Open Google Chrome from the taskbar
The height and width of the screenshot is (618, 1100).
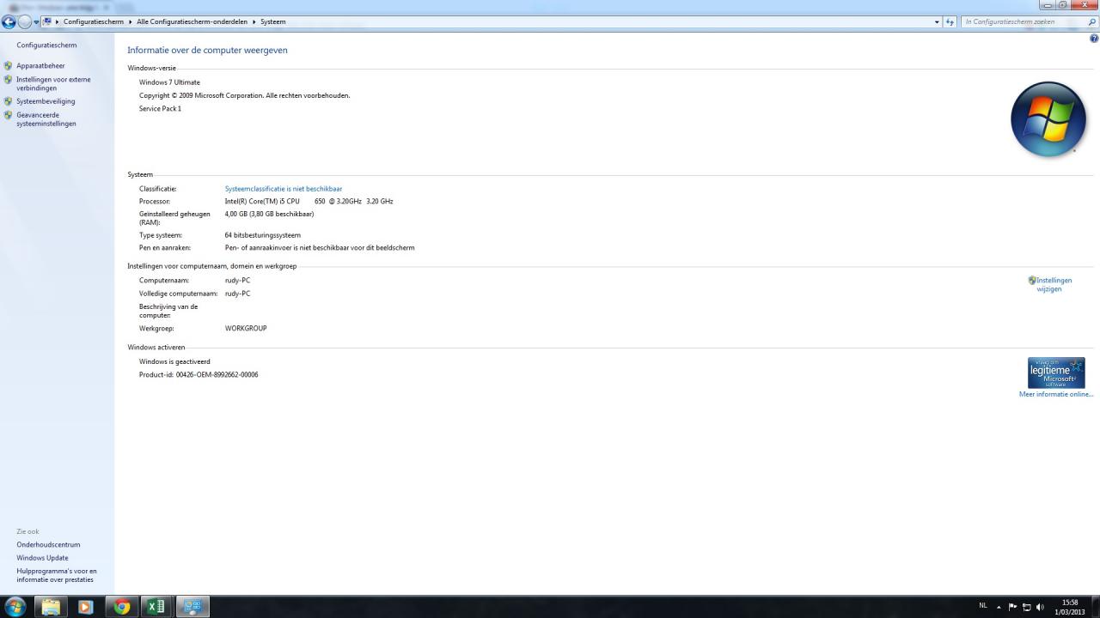click(x=122, y=607)
